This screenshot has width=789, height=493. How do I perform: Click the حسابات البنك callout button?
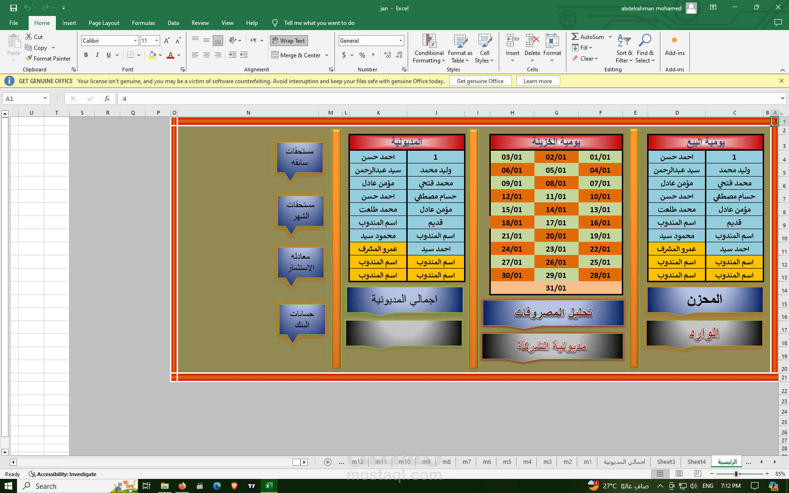[x=302, y=320]
